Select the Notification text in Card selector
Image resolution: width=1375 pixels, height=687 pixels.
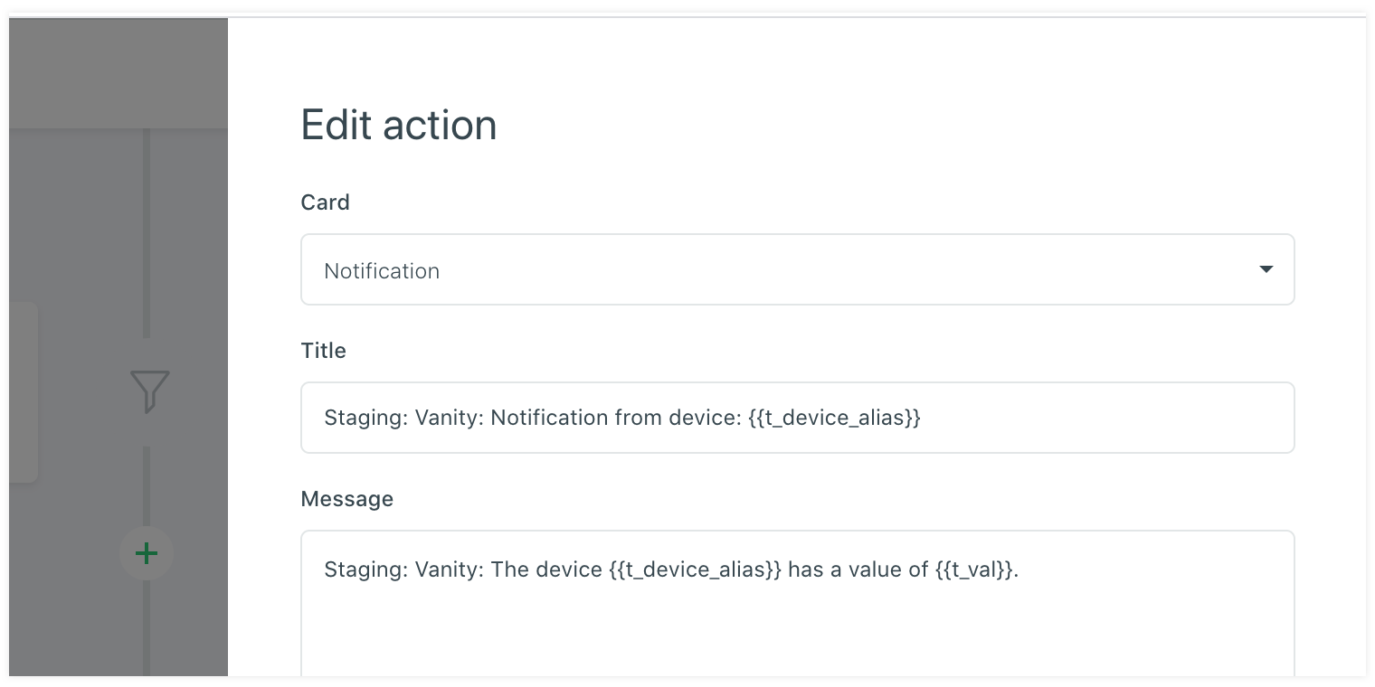(382, 271)
